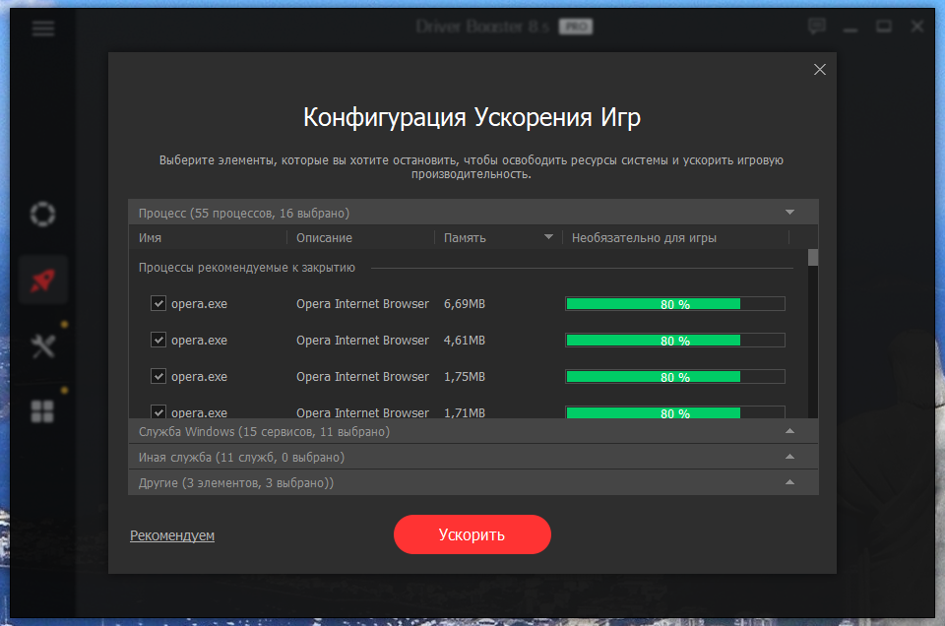Sort by the Память column header
The height and width of the screenshot is (626, 945).
(497, 238)
